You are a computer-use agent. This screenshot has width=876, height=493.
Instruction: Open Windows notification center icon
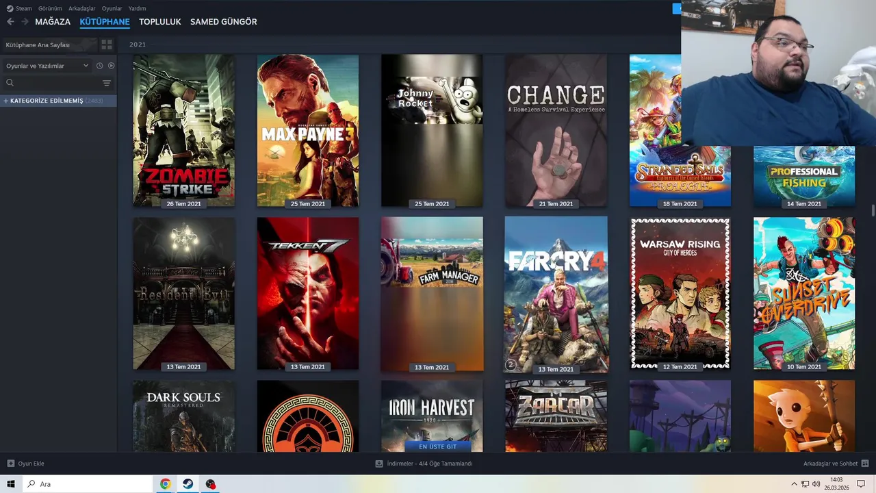click(x=861, y=484)
